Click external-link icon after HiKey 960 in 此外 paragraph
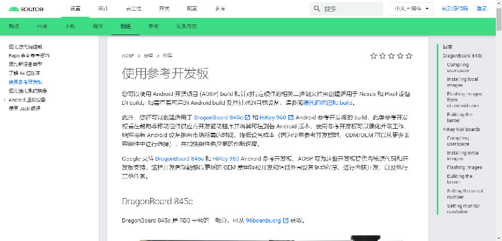The width and height of the screenshot is (502, 241). tap(291, 117)
